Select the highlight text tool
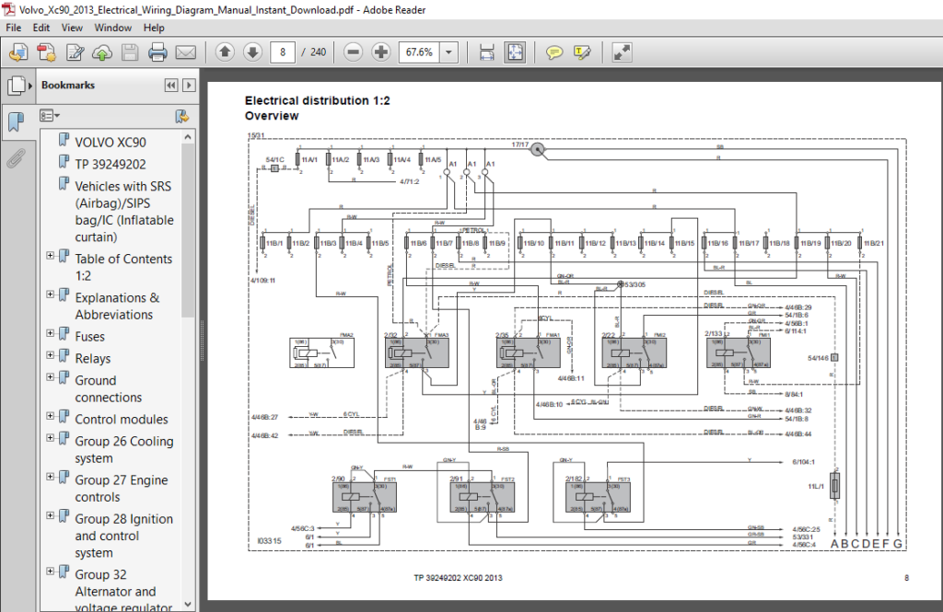Image resolution: width=943 pixels, height=612 pixels. 582,52
